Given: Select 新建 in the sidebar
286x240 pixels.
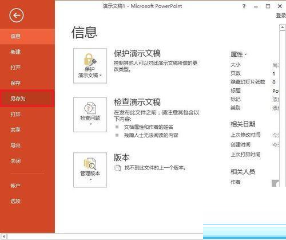Looking at the screenshot, I should pyautogui.click(x=27, y=52).
